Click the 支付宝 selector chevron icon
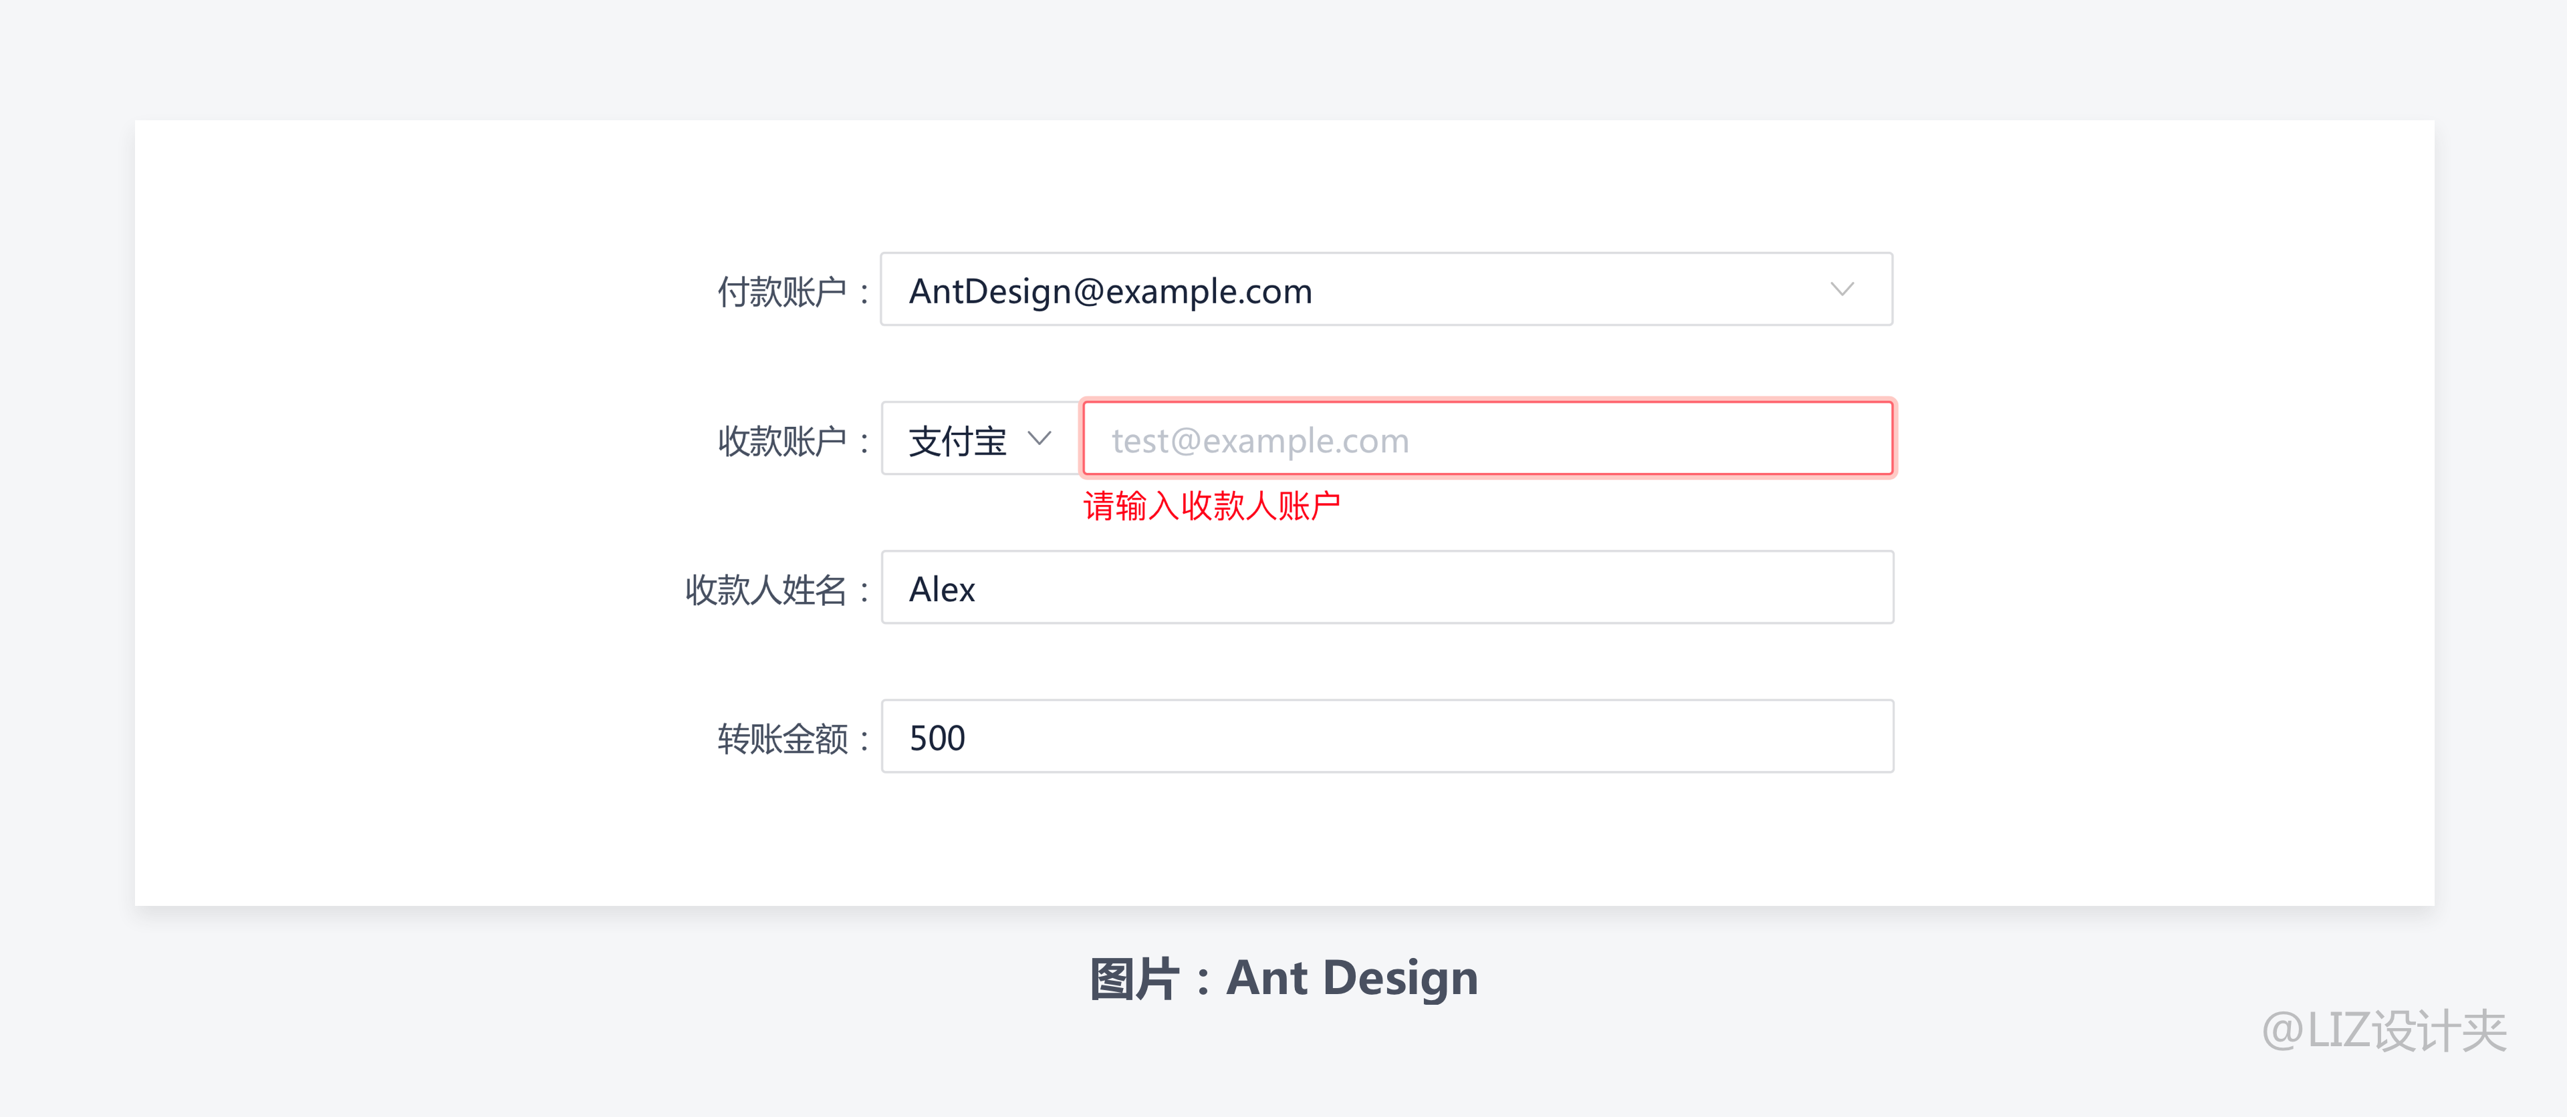Screen dimensions: 2567x1117 [x=1044, y=442]
